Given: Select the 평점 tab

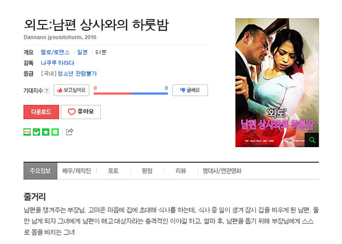Looking at the screenshot, I should coord(147,170).
